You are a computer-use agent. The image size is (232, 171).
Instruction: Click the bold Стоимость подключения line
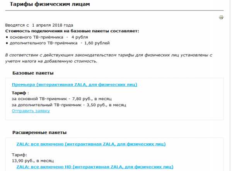[x=72, y=31]
